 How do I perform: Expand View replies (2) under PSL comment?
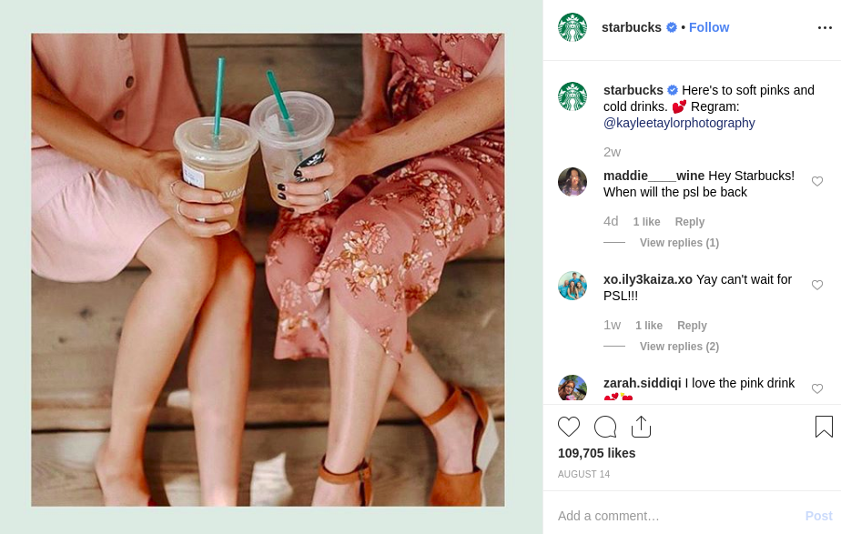pyautogui.click(x=679, y=347)
